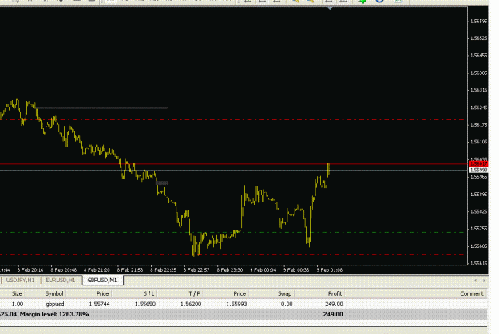Image resolution: width=499 pixels, height=334 pixels.
Task: Click the 1.00 lot size cell
Action: coord(18,304)
